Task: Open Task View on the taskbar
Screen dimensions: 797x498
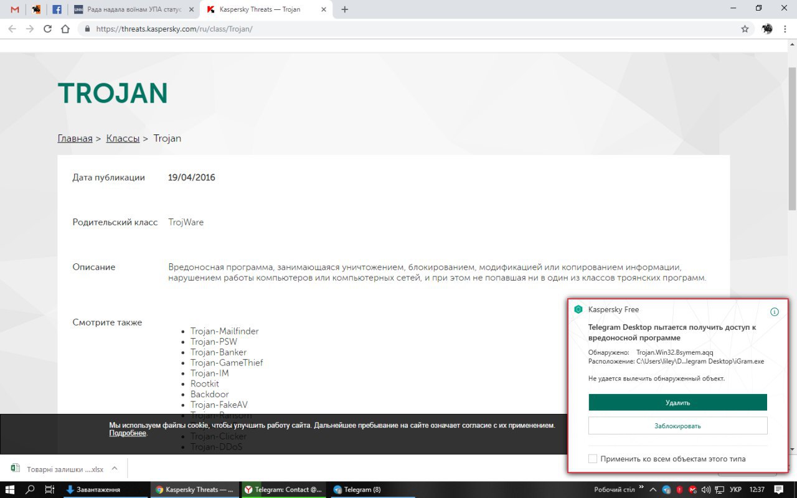Action: [x=49, y=489]
